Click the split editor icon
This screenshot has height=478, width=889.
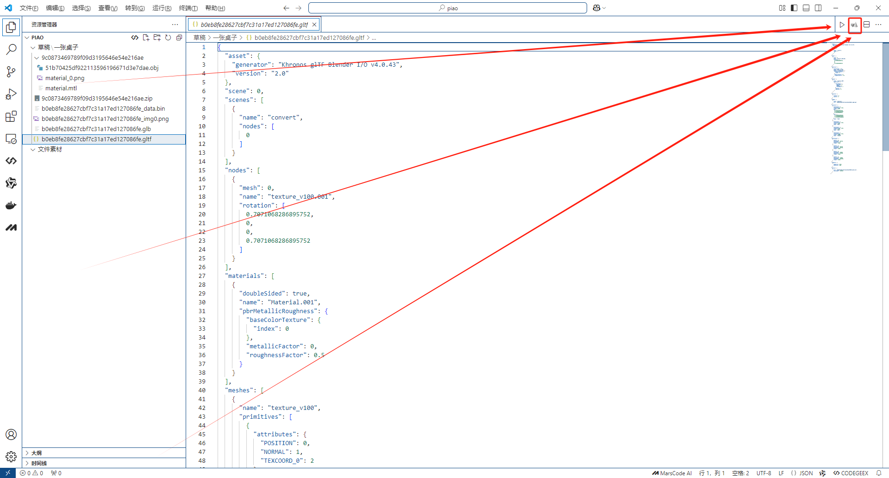pyautogui.click(x=866, y=25)
